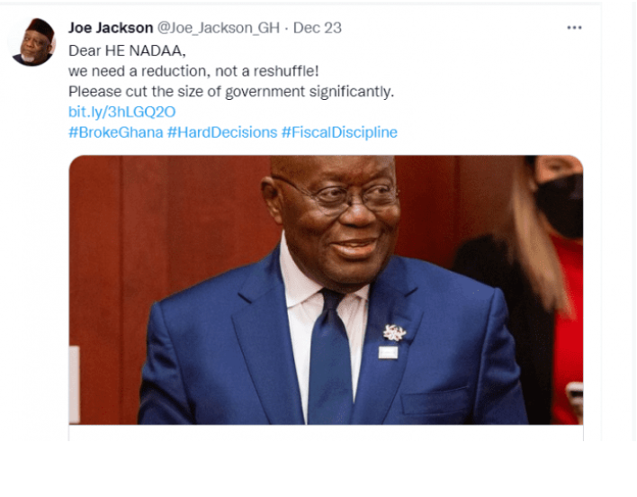Browse the #BrokeGhana hashtag
The width and height of the screenshot is (637, 497).
tap(116, 132)
